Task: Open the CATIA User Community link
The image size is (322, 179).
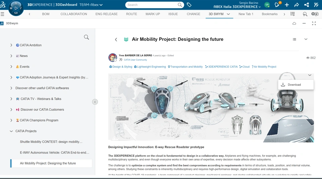Action: point(135,60)
